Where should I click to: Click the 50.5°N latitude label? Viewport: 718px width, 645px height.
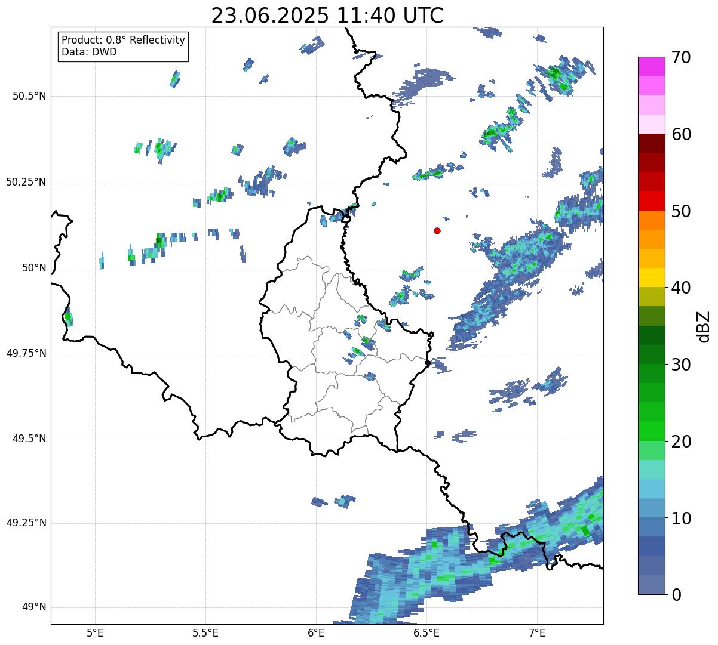[29, 96]
